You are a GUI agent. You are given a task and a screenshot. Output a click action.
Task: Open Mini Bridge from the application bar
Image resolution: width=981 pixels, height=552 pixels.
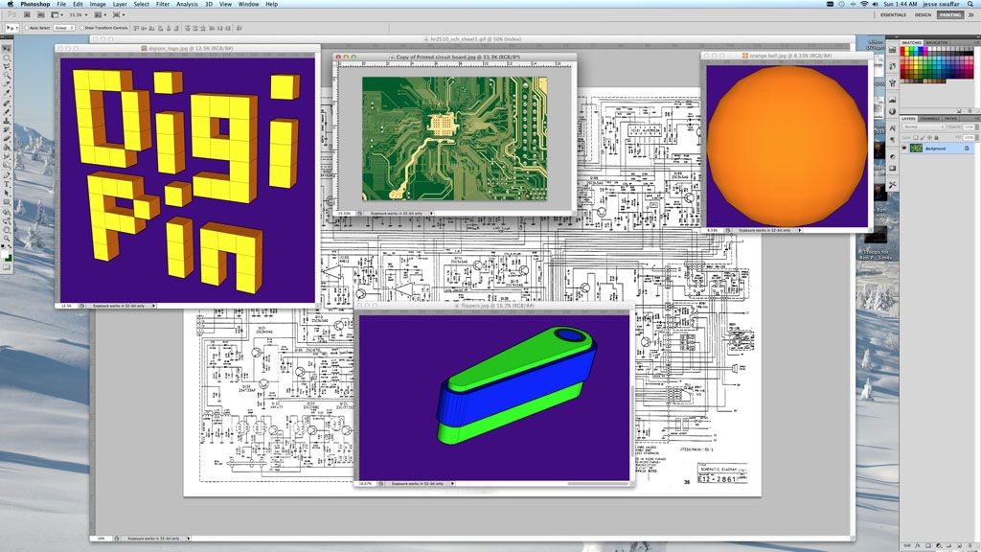(40, 14)
